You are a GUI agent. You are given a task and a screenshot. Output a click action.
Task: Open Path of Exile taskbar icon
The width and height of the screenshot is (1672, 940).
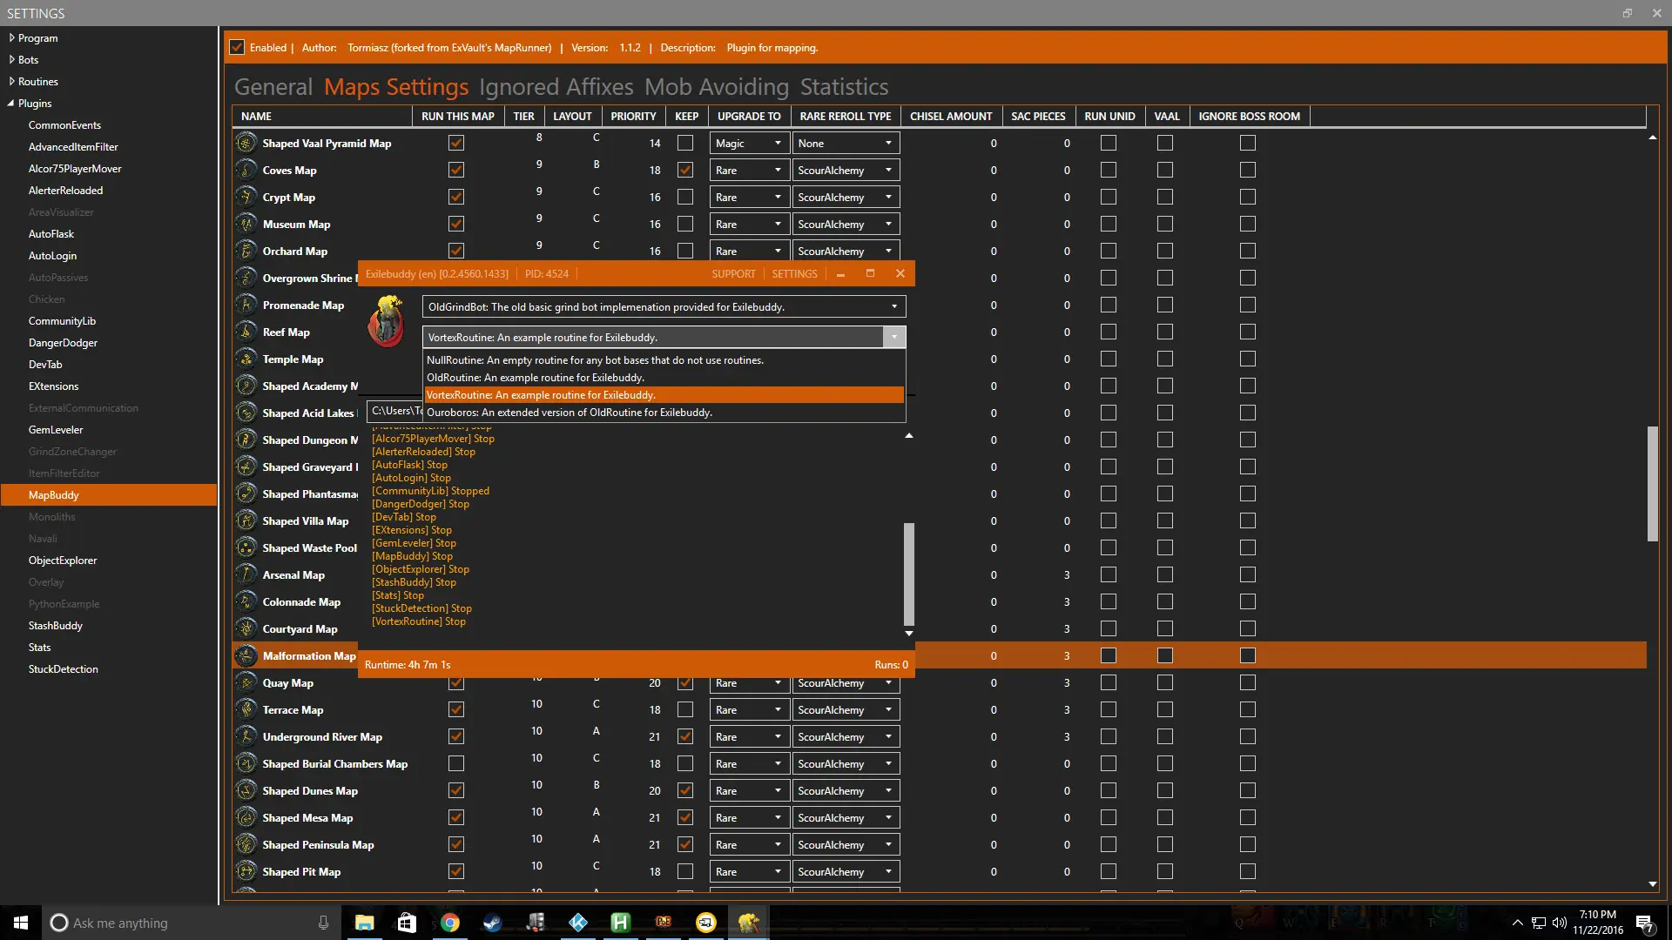click(x=664, y=923)
